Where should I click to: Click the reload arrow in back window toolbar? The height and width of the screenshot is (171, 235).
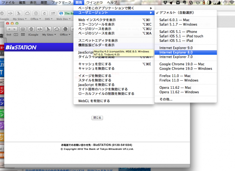pyautogui.click(x=44, y=13)
